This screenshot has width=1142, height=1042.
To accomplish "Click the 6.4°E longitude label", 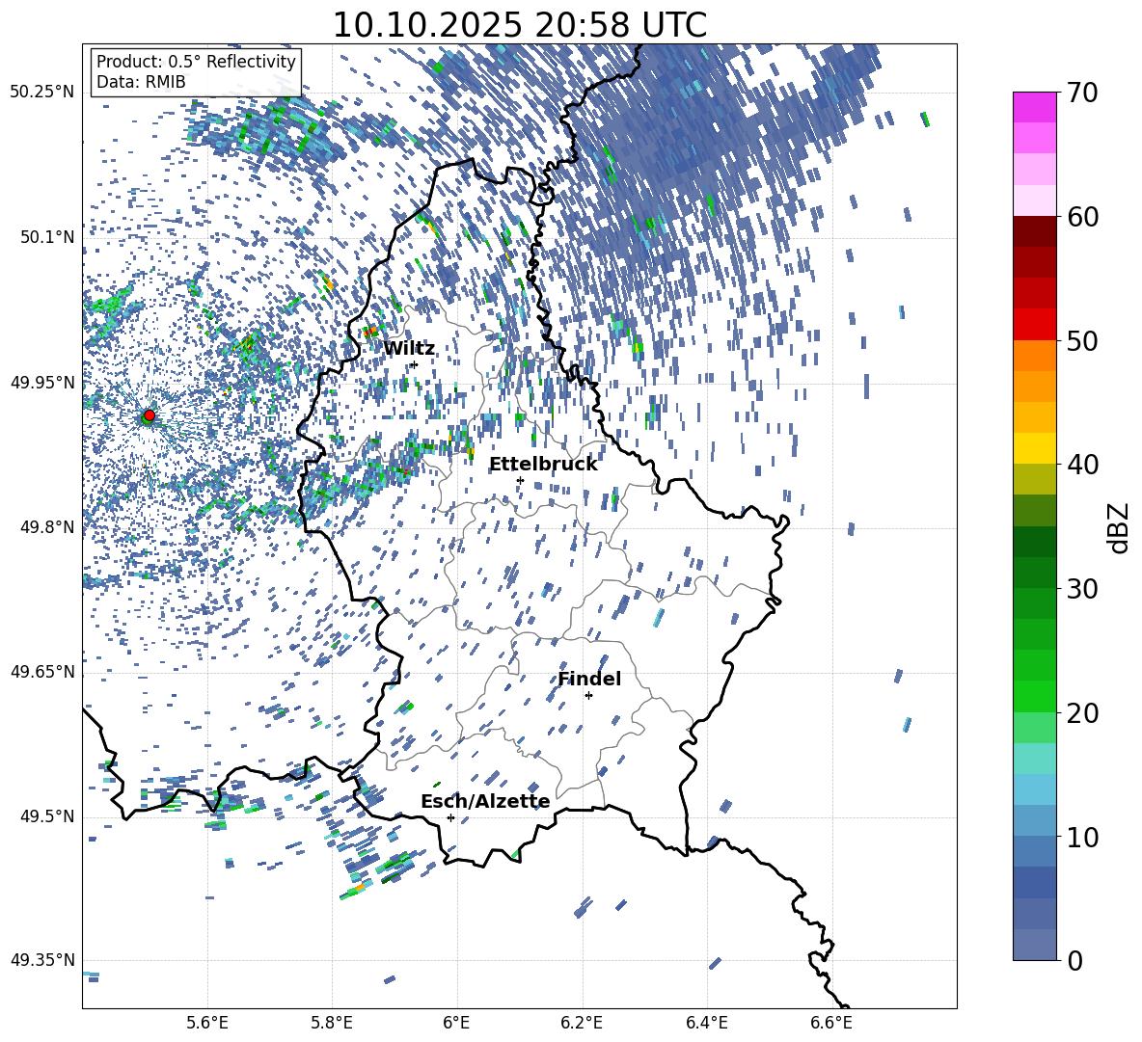I will coord(707,1023).
